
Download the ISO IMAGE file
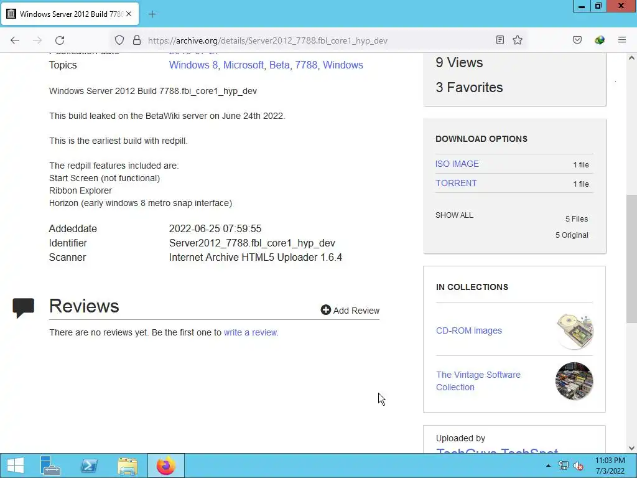click(x=457, y=164)
